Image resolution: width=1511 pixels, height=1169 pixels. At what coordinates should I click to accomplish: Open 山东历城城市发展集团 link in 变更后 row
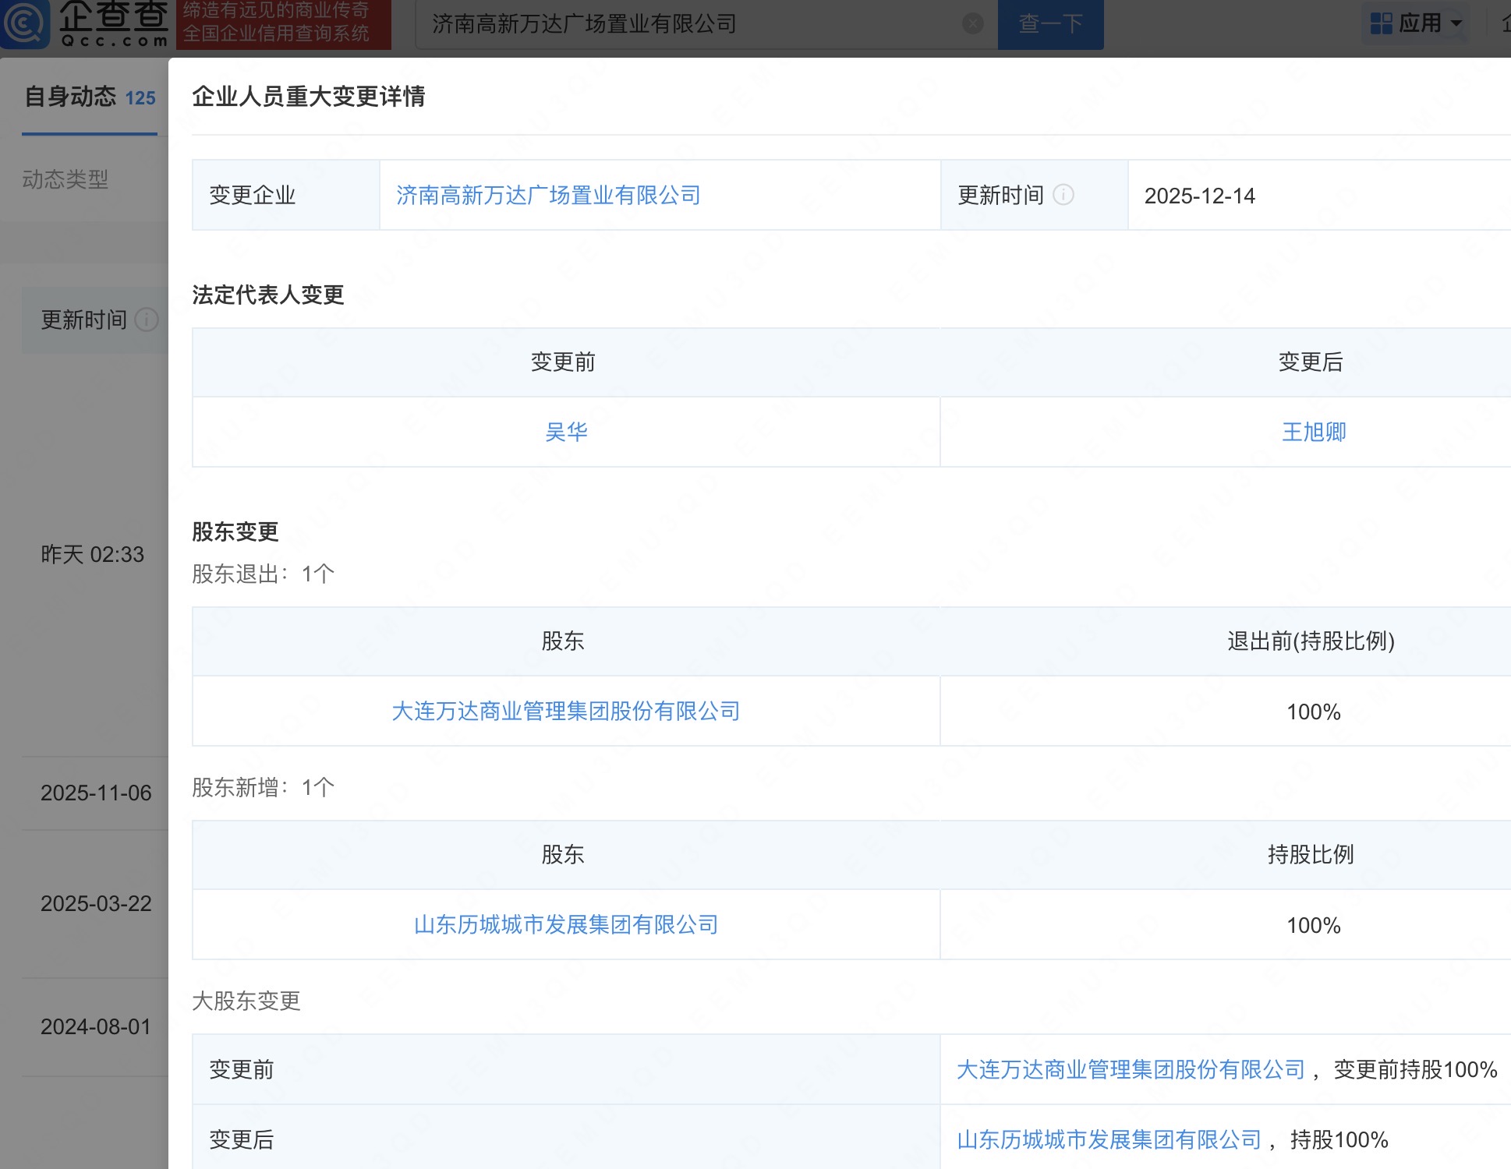pyautogui.click(x=1109, y=1139)
